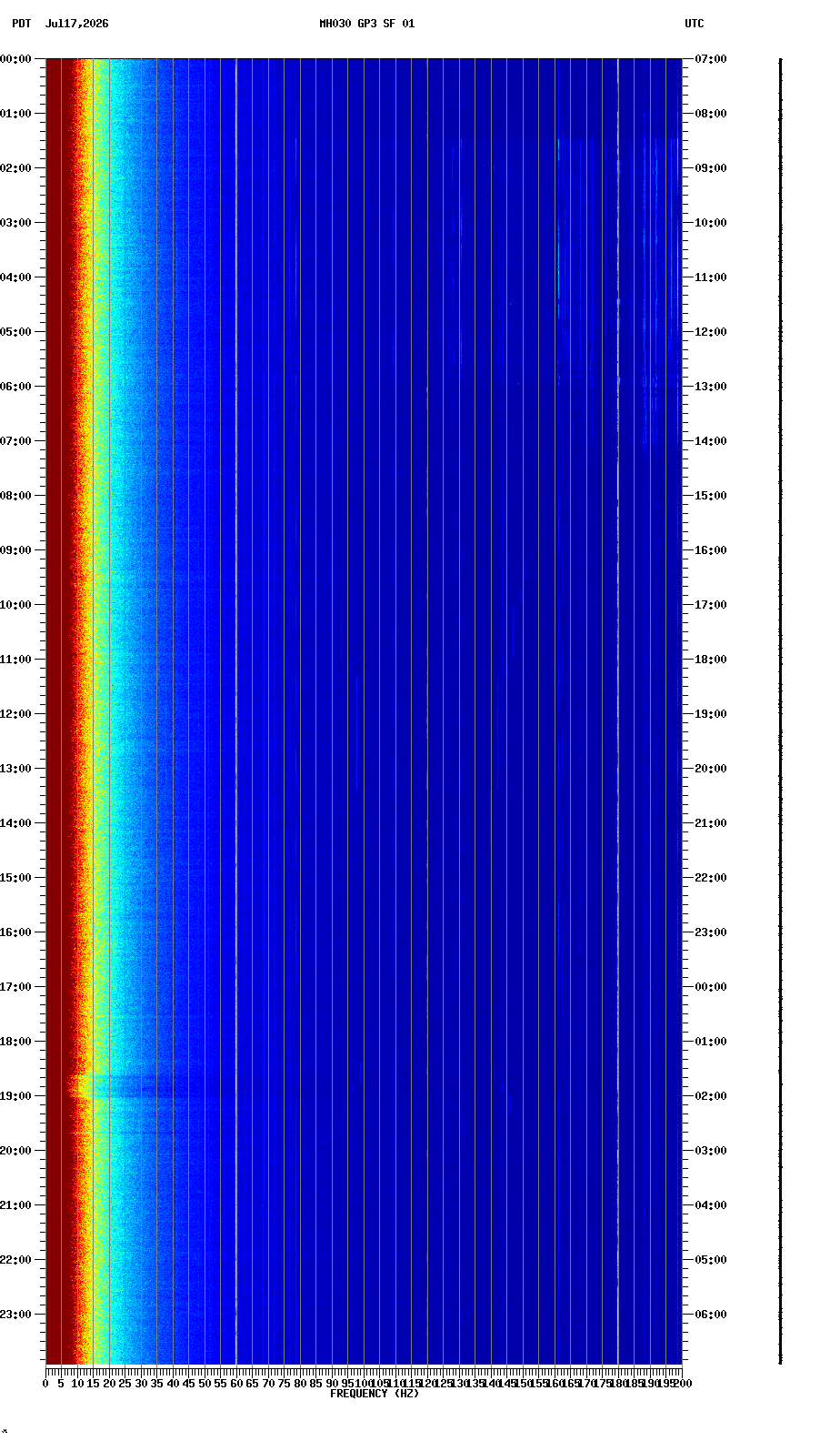
Task: Click the Jul17,2026 date label
Action: pos(76,24)
